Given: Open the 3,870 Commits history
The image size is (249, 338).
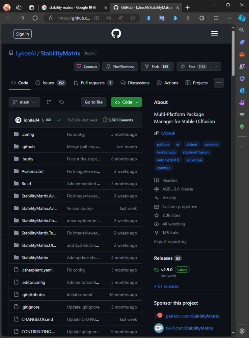Looking at the screenshot, I should tap(118, 120).
